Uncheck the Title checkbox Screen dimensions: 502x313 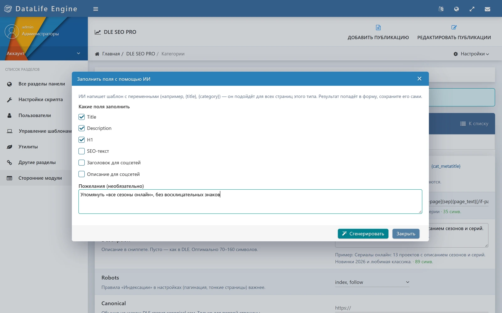click(82, 117)
